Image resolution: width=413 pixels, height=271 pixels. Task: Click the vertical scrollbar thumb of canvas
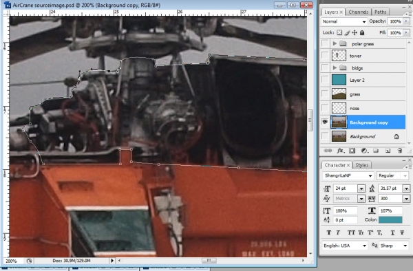[x=310, y=120]
